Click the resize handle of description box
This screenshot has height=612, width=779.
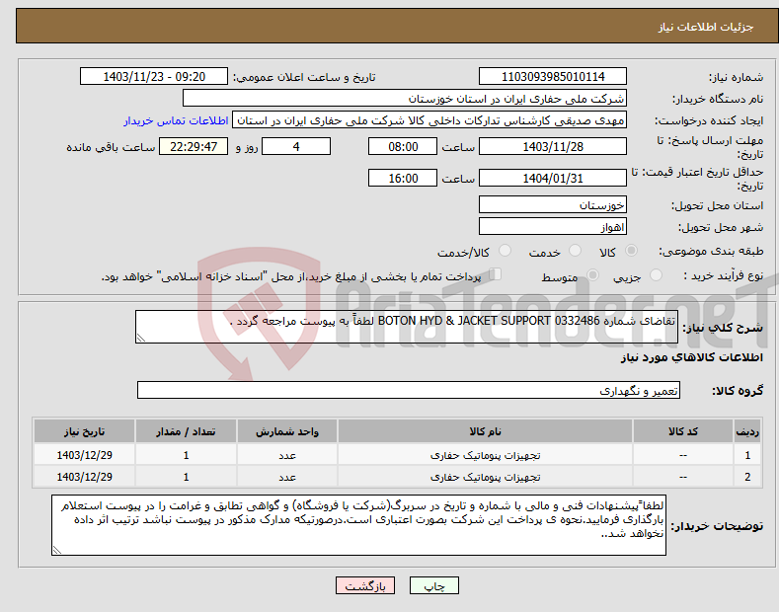[x=141, y=339]
